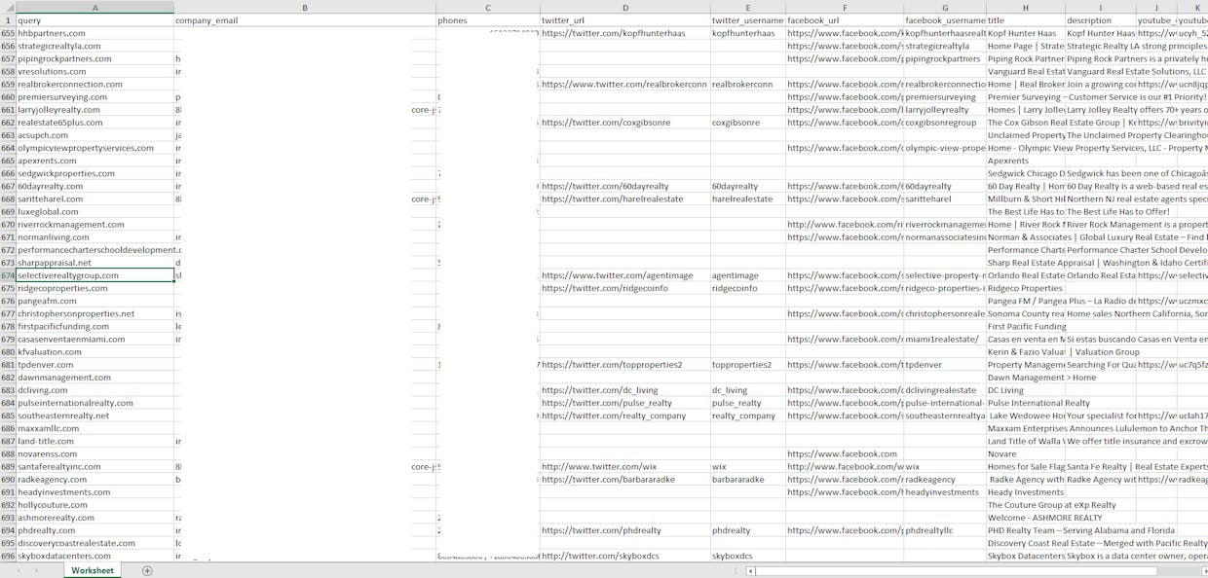This screenshot has width=1208, height=578.
Task: Select column F header
Action: coord(845,7)
